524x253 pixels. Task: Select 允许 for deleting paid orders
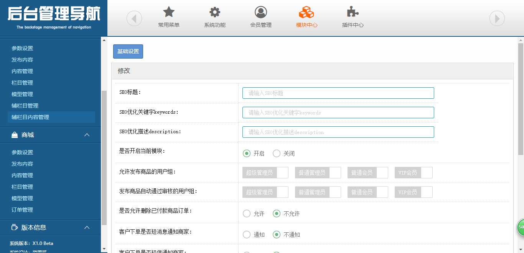(247, 214)
